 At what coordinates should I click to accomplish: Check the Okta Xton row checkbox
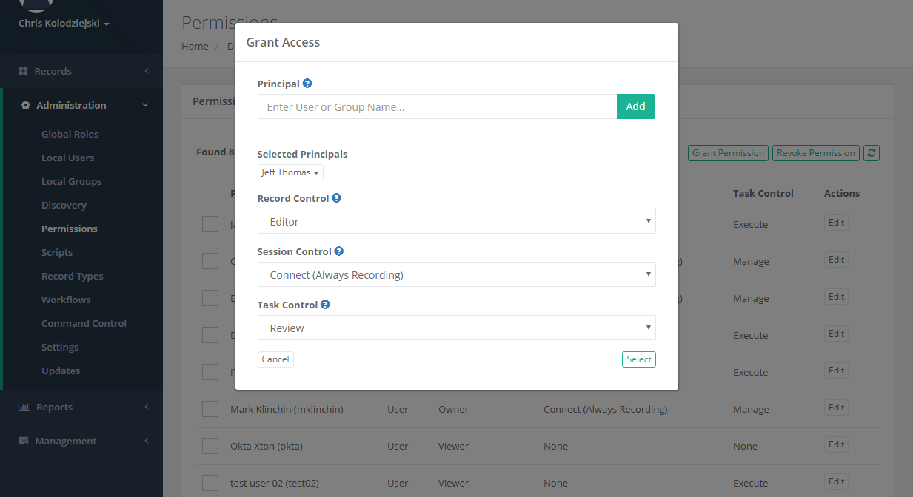(x=210, y=446)
